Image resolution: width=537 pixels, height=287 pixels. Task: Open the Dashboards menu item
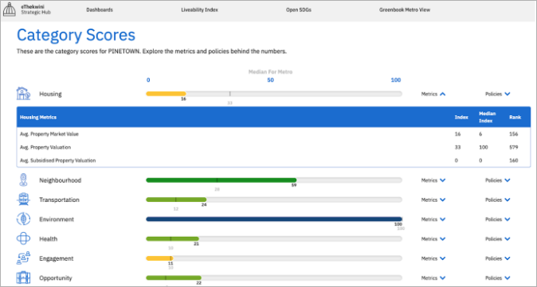click(100, 10)
